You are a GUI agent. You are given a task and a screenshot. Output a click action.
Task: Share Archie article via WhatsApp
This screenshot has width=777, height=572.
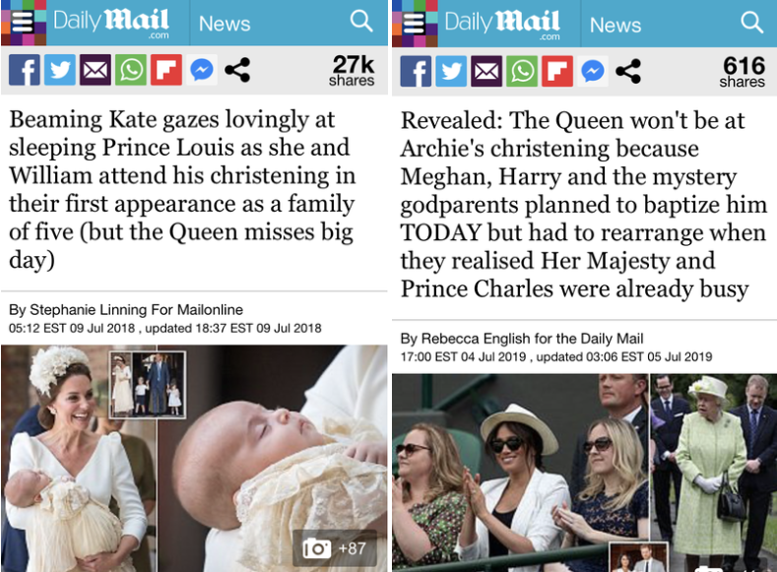click(x=522, y=71)
